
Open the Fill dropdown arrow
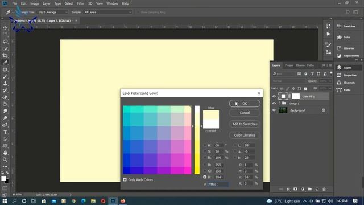330,88
